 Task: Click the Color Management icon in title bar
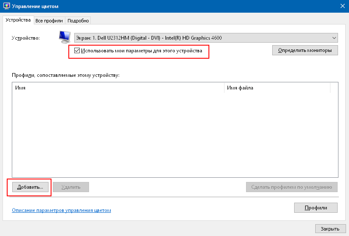pos(6,6)
